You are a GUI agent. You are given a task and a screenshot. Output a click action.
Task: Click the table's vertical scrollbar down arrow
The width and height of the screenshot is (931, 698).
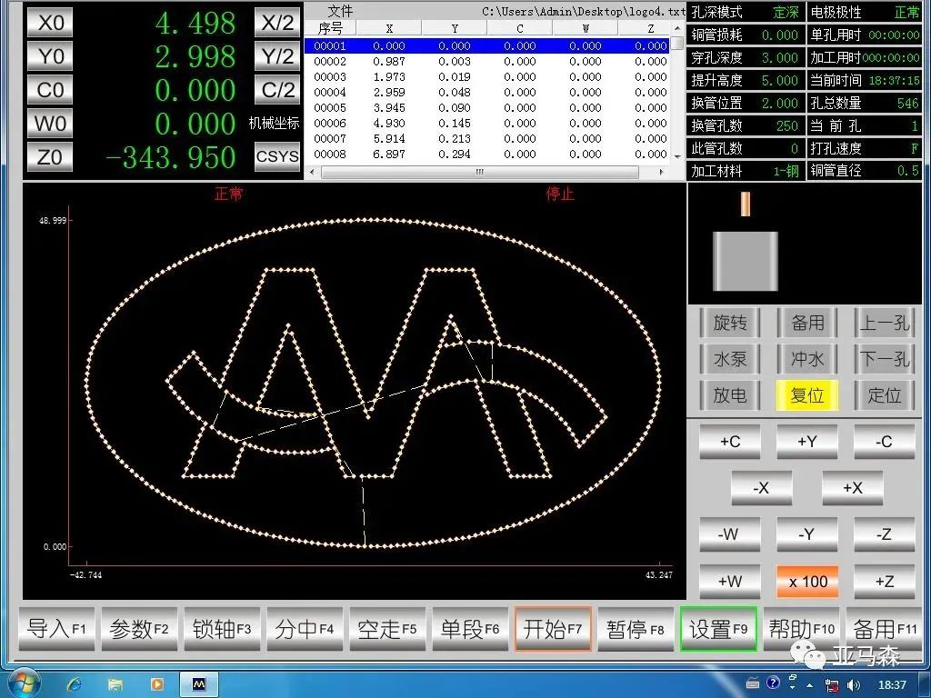click(x=678, y=156)
